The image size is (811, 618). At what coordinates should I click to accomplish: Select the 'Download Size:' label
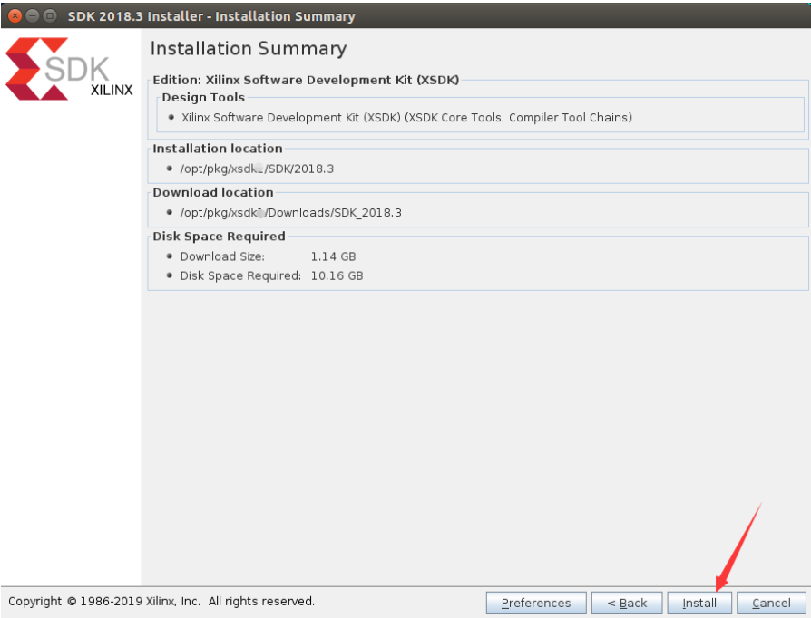click(222, 256)
